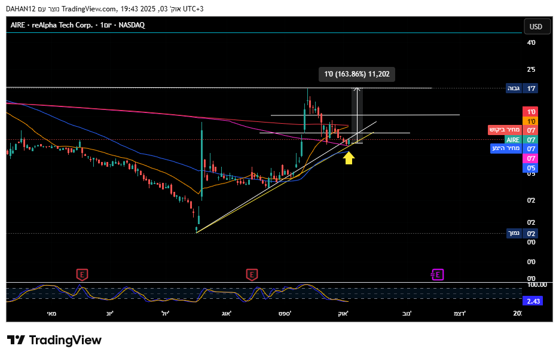Image resolution: width=559 pixels, height=358 pixels.
Task: Click the 2'5 price axis label
Action: (531, 69)
